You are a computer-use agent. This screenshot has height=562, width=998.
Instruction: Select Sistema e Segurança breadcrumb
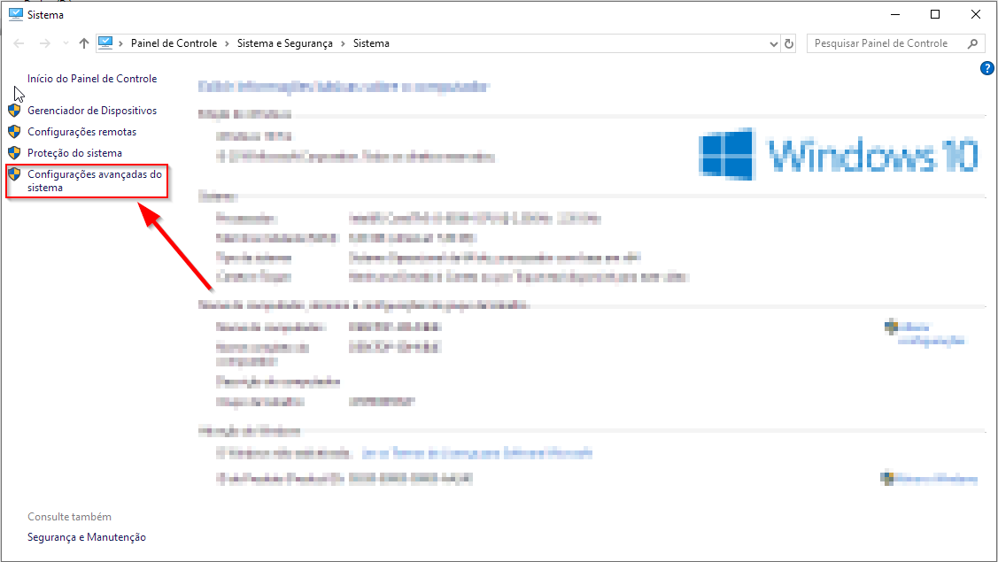[284, 43]
